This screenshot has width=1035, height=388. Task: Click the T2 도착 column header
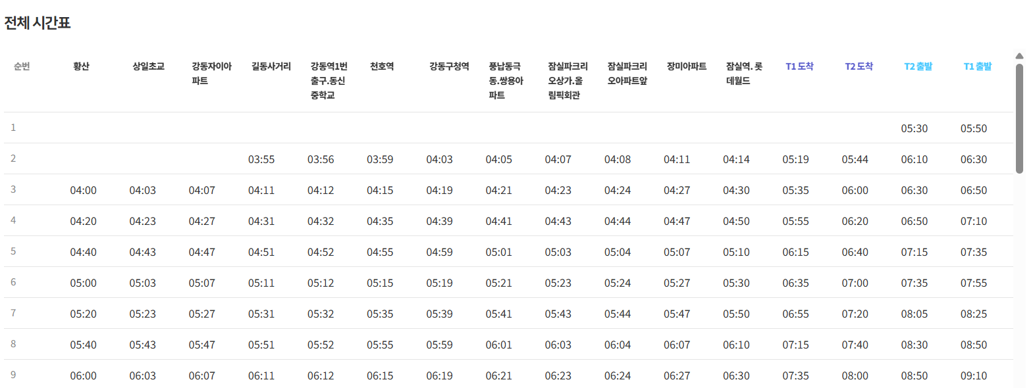point(859,66)
